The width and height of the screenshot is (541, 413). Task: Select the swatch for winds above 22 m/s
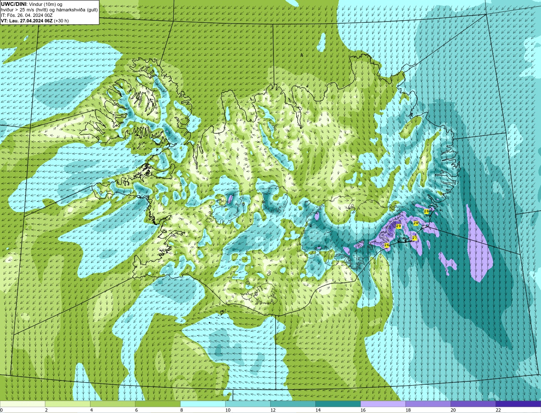point(519,404)
